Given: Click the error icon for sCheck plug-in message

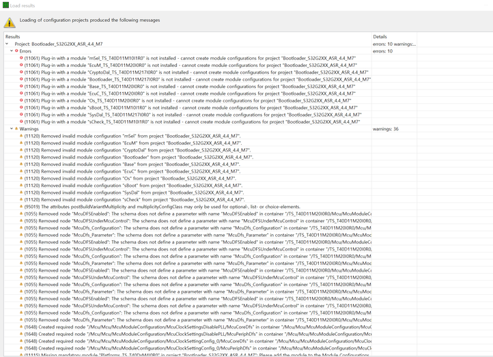Looking at the screenshot, I should (x=21, y=122).
